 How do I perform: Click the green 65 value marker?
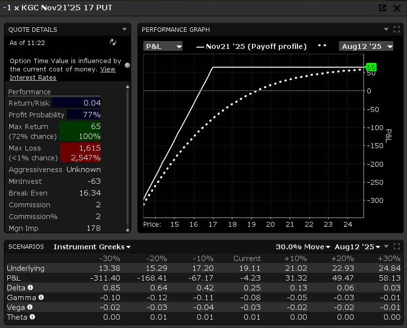click(x=371, y=67)
